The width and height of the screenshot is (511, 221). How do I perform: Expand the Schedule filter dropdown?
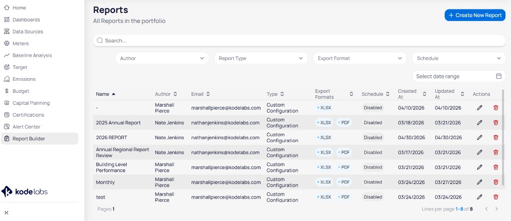pos(459,58)
